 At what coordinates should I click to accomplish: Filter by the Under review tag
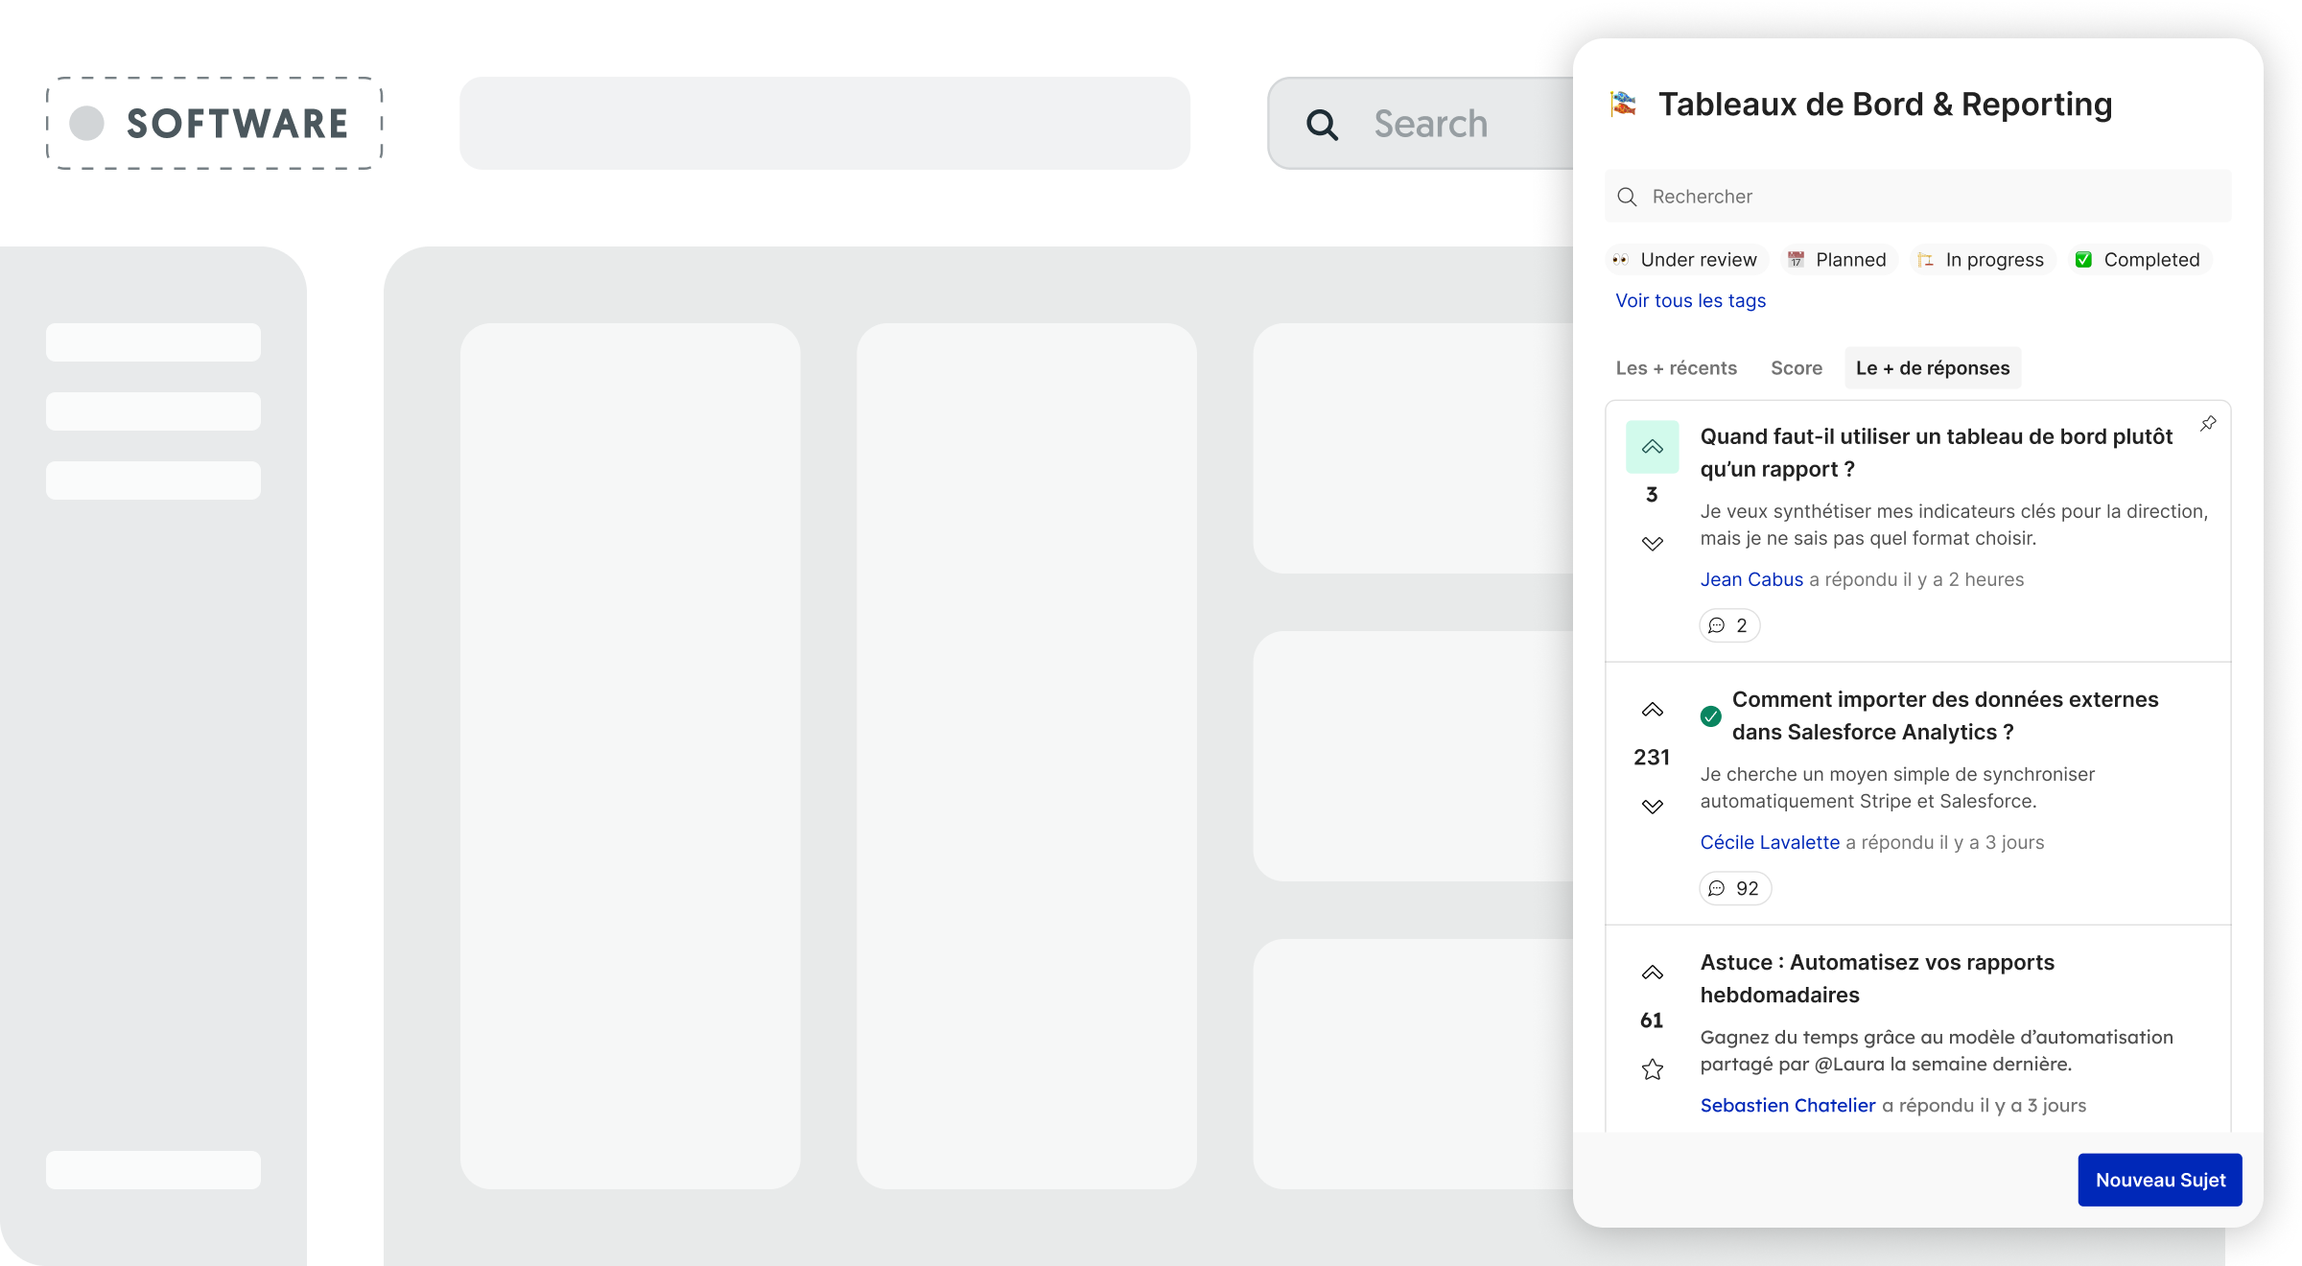(1686, 260)
